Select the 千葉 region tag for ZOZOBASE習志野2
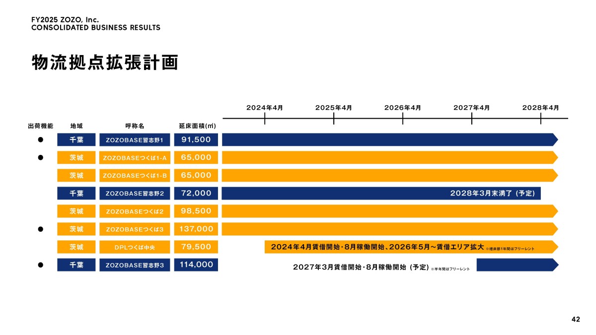Image resolution: width=596 pixels, height=335 pixels. coord(76,194)
